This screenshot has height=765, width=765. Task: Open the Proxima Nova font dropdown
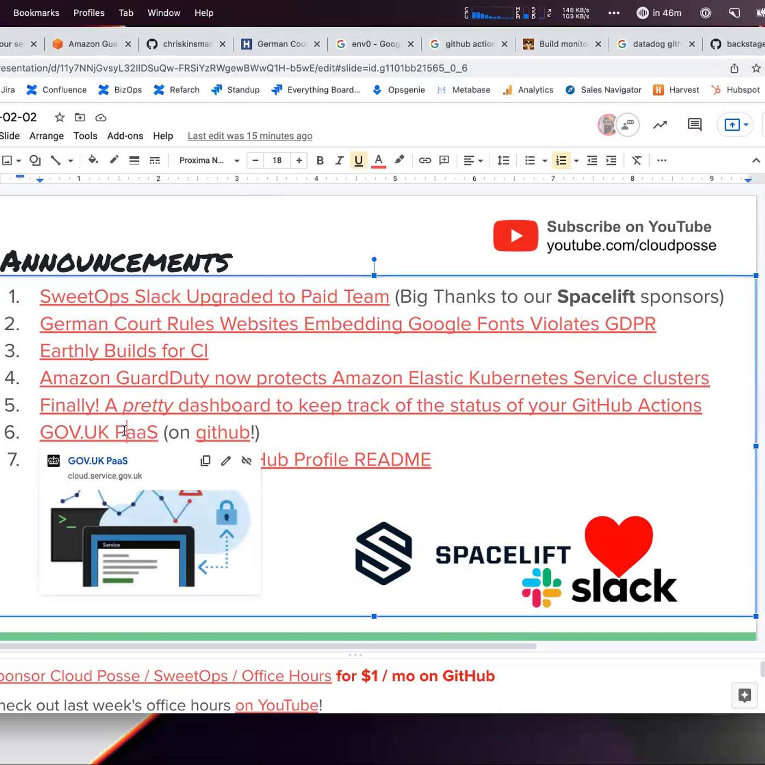coord(209,160)
